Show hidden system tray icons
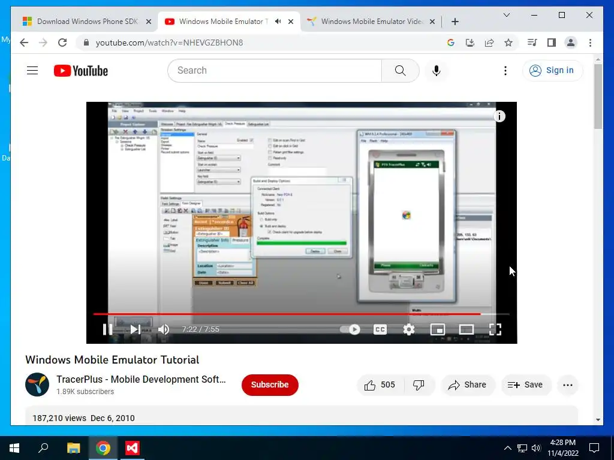This screenshot has width=614, height=460. point(507,448)
